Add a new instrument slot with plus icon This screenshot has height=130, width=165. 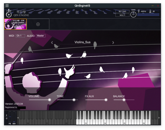38,24
